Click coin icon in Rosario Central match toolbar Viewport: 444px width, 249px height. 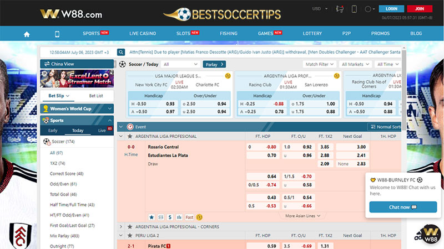(x=199, y=217)
